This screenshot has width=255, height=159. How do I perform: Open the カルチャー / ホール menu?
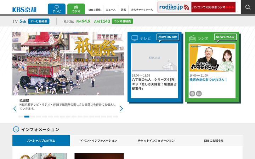(142, 10)
